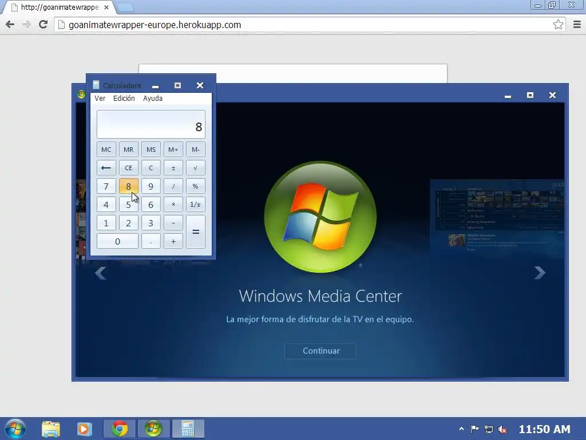This screenshot has height=440, width=586.
Task: Click the M+ memory add button
Action: click(x=173, y=150)
